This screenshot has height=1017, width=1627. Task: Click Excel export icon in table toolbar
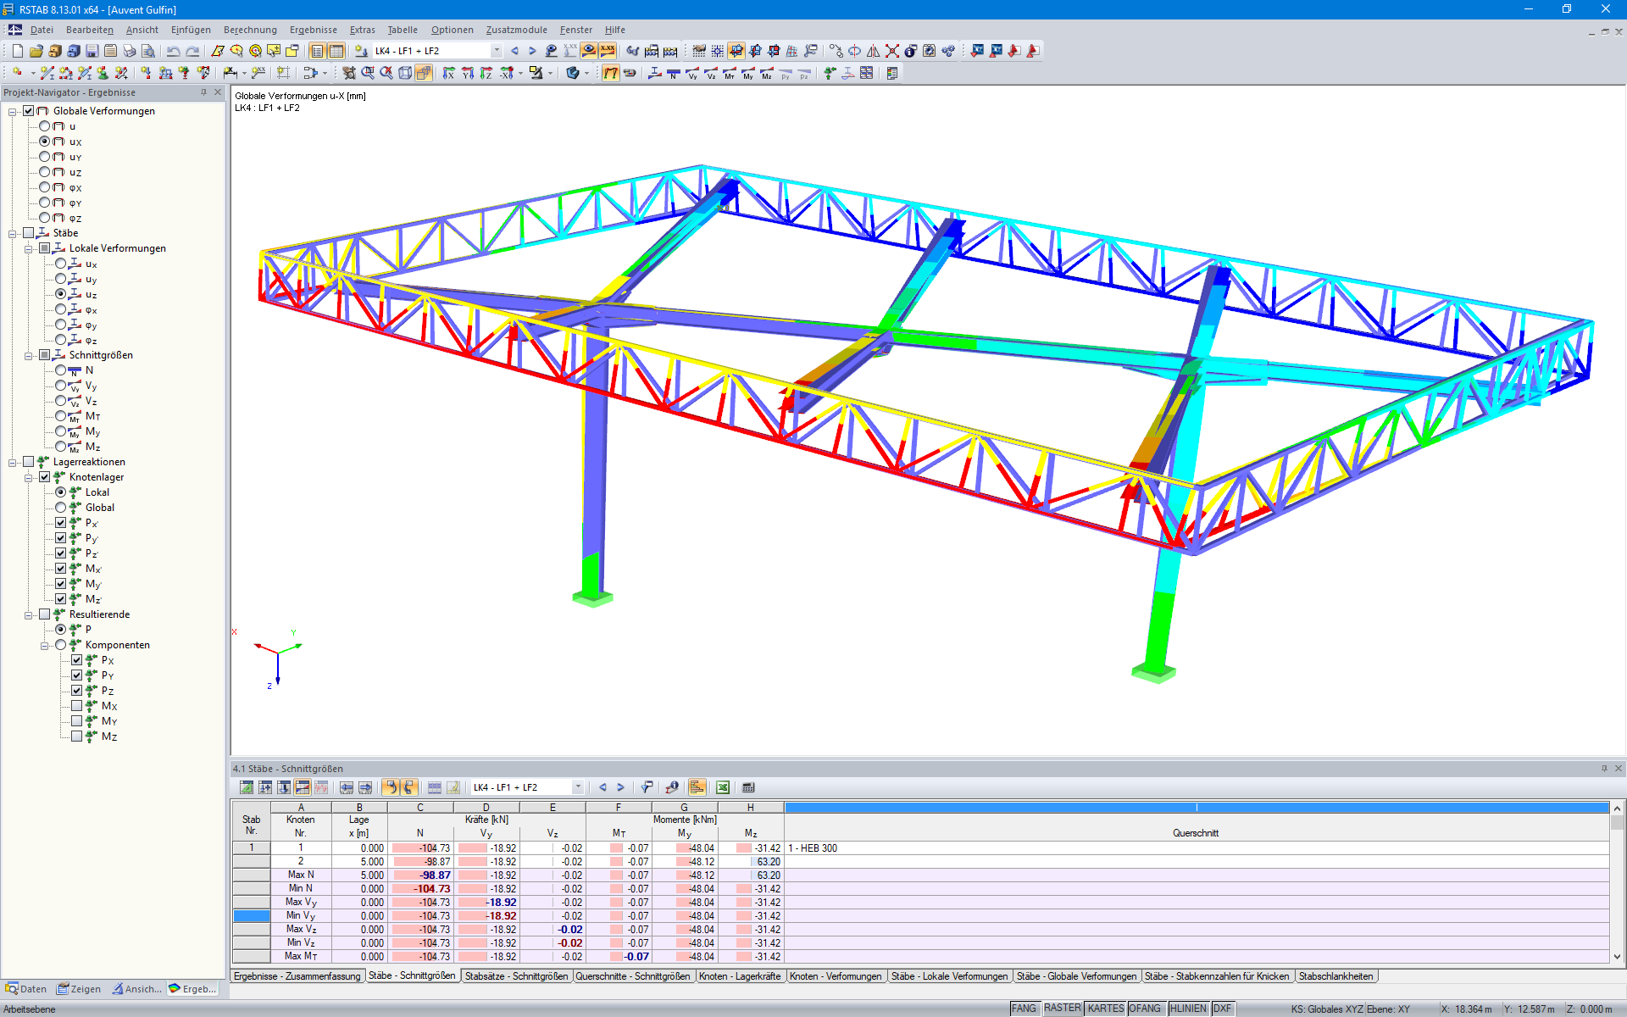(723, 787)
